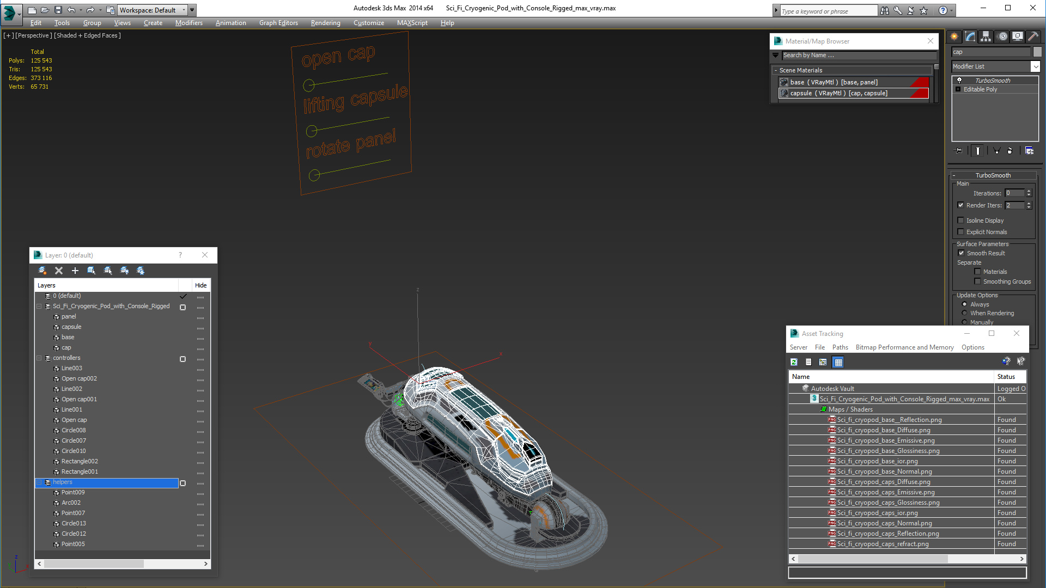This screenshot has height=588, width=1046.
Task: Open the Rendering menu
Action: coord(325,23)
